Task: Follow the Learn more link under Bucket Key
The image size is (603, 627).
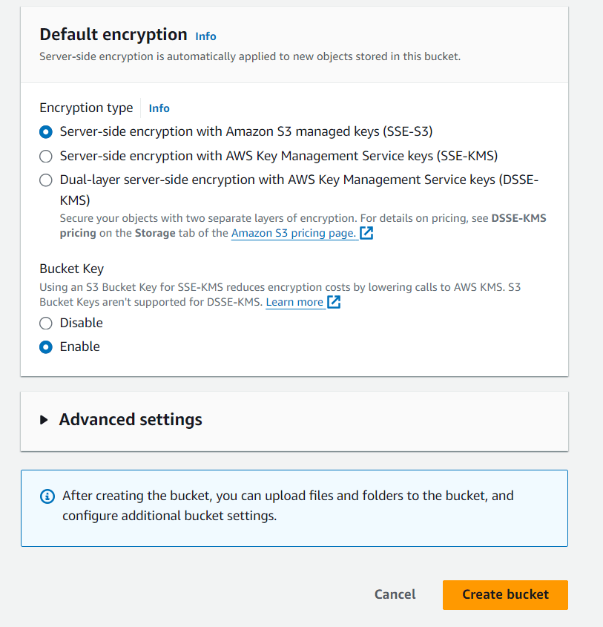Action: (294, 302)
